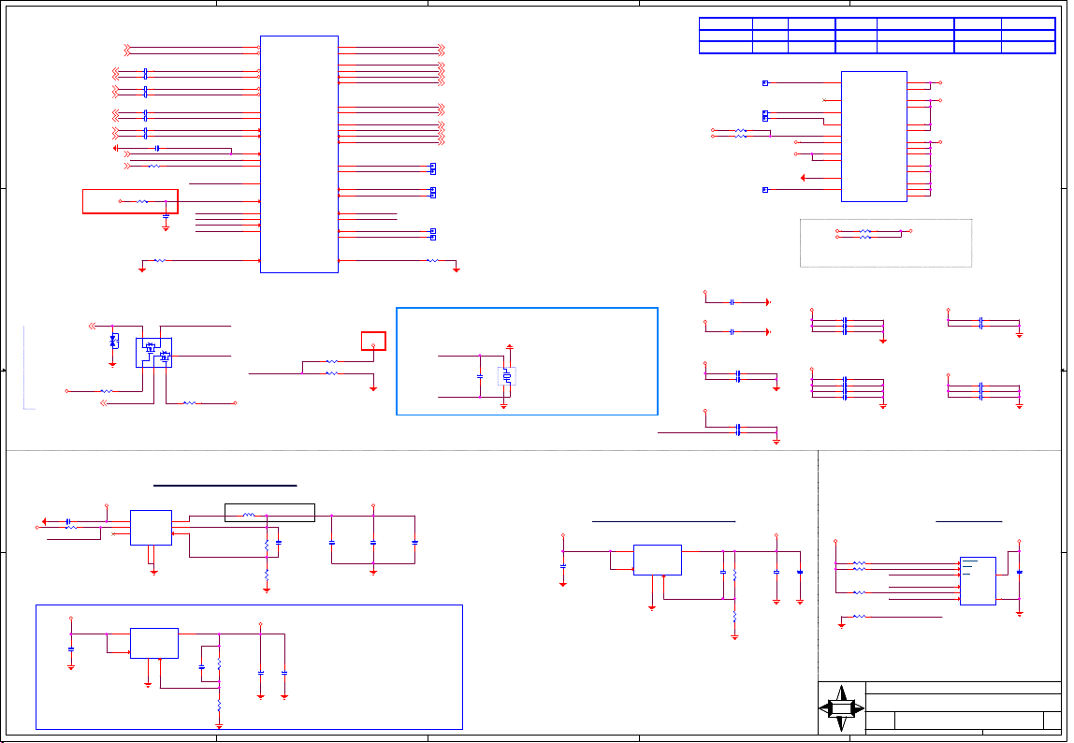Select the crystal oscillator symbol in light-blue frame

[x=507, y=375]
